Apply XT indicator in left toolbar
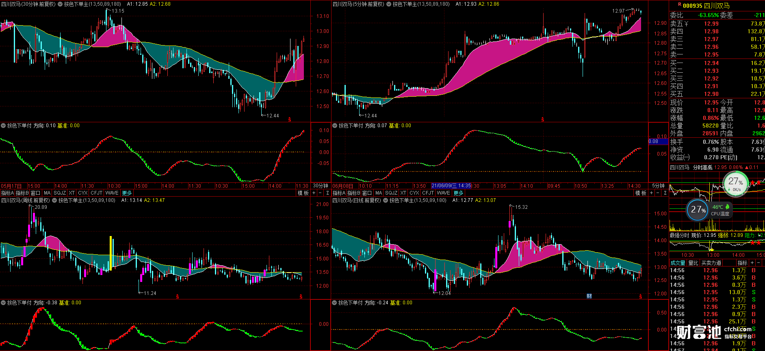 coord(72,193)
